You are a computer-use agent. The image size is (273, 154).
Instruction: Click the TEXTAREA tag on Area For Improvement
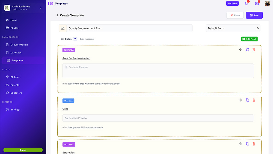(69, 50)
